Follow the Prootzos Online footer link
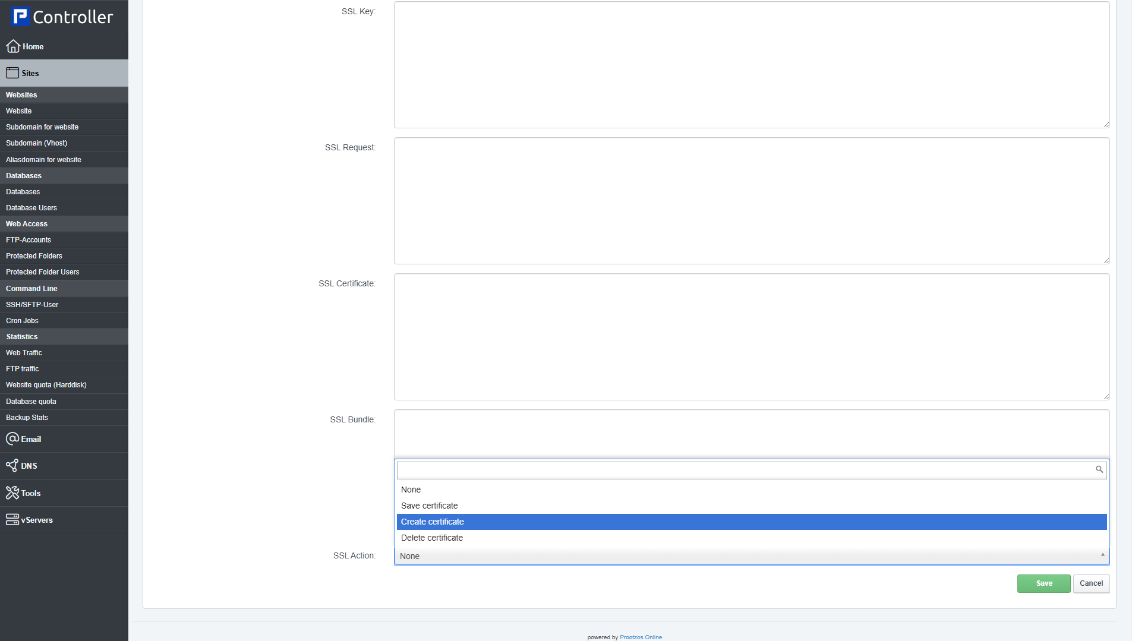Screen dimensions: 1132x641 click(641, 637)
